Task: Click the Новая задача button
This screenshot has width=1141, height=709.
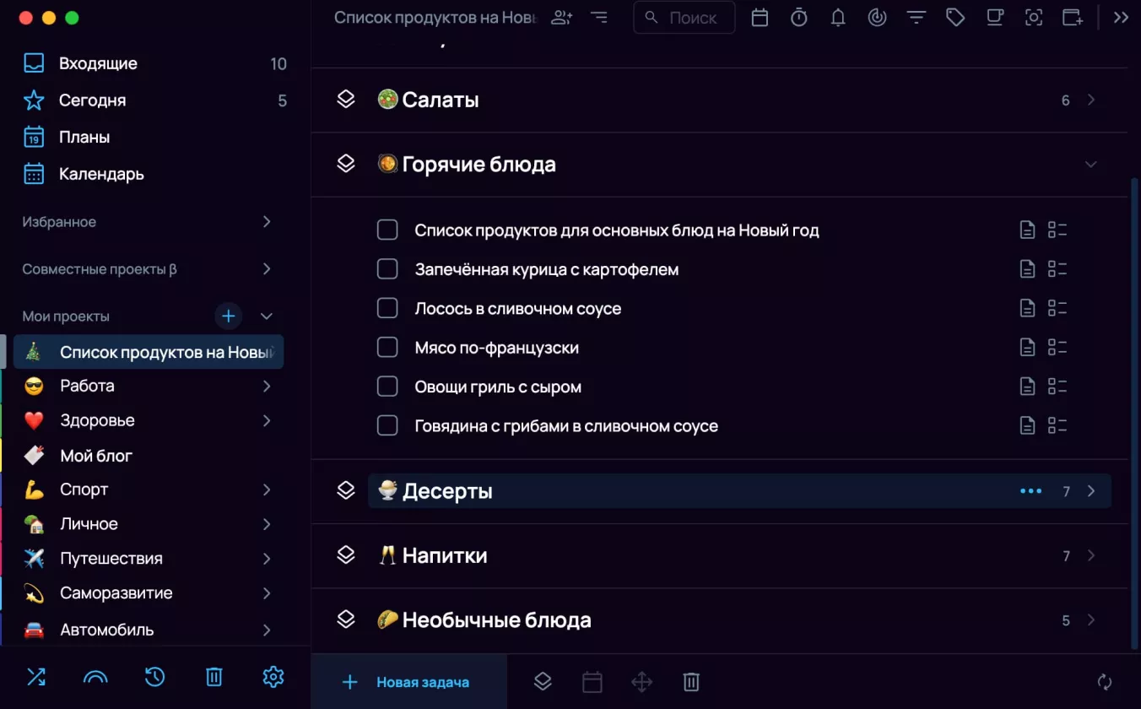Action: point(409,682)
